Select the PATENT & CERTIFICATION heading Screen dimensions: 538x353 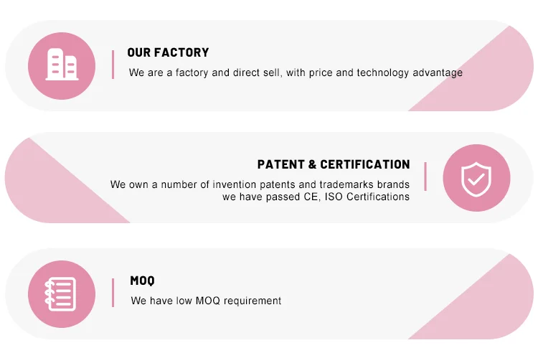334,164
